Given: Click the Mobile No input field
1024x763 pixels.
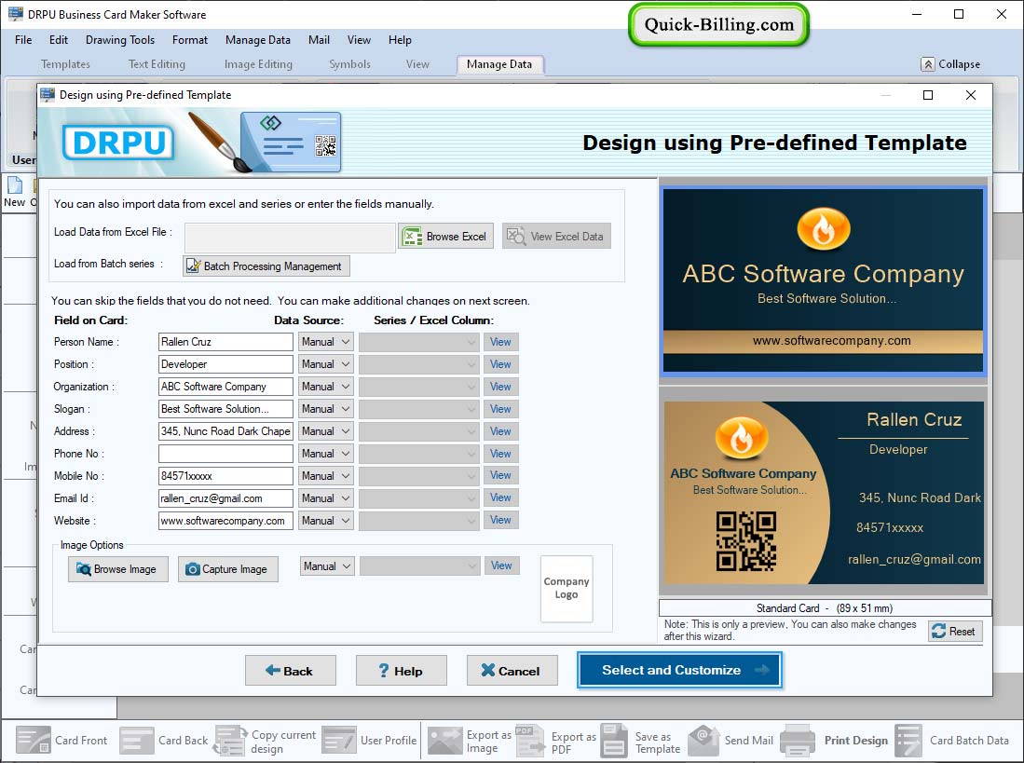Looking at the screenshot, I should pos(225,476).
